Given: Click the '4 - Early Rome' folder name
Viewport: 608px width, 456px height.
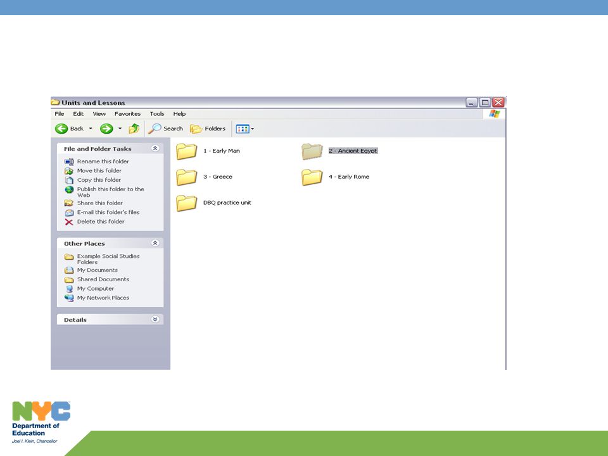Looking at the screenshot, I should [x=349, y=177].
